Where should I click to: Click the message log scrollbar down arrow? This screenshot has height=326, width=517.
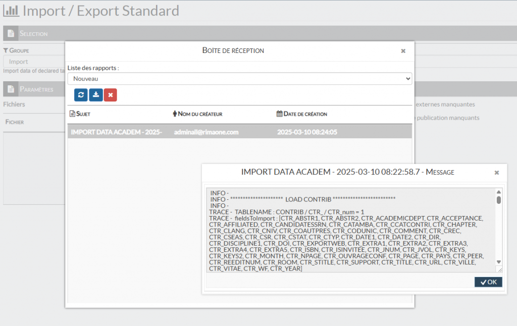pos(499,262)
